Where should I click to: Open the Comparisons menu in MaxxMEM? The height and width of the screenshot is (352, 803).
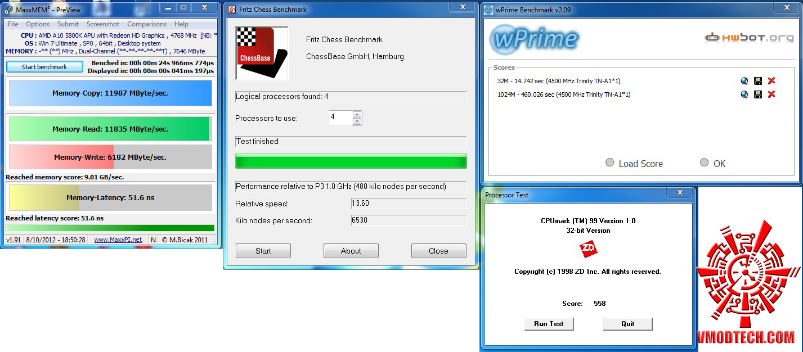pyautogui.click(x=147, y=24)
